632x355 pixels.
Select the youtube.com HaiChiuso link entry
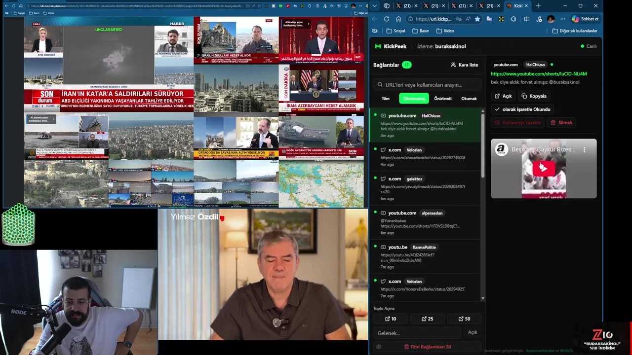[426, 125]
